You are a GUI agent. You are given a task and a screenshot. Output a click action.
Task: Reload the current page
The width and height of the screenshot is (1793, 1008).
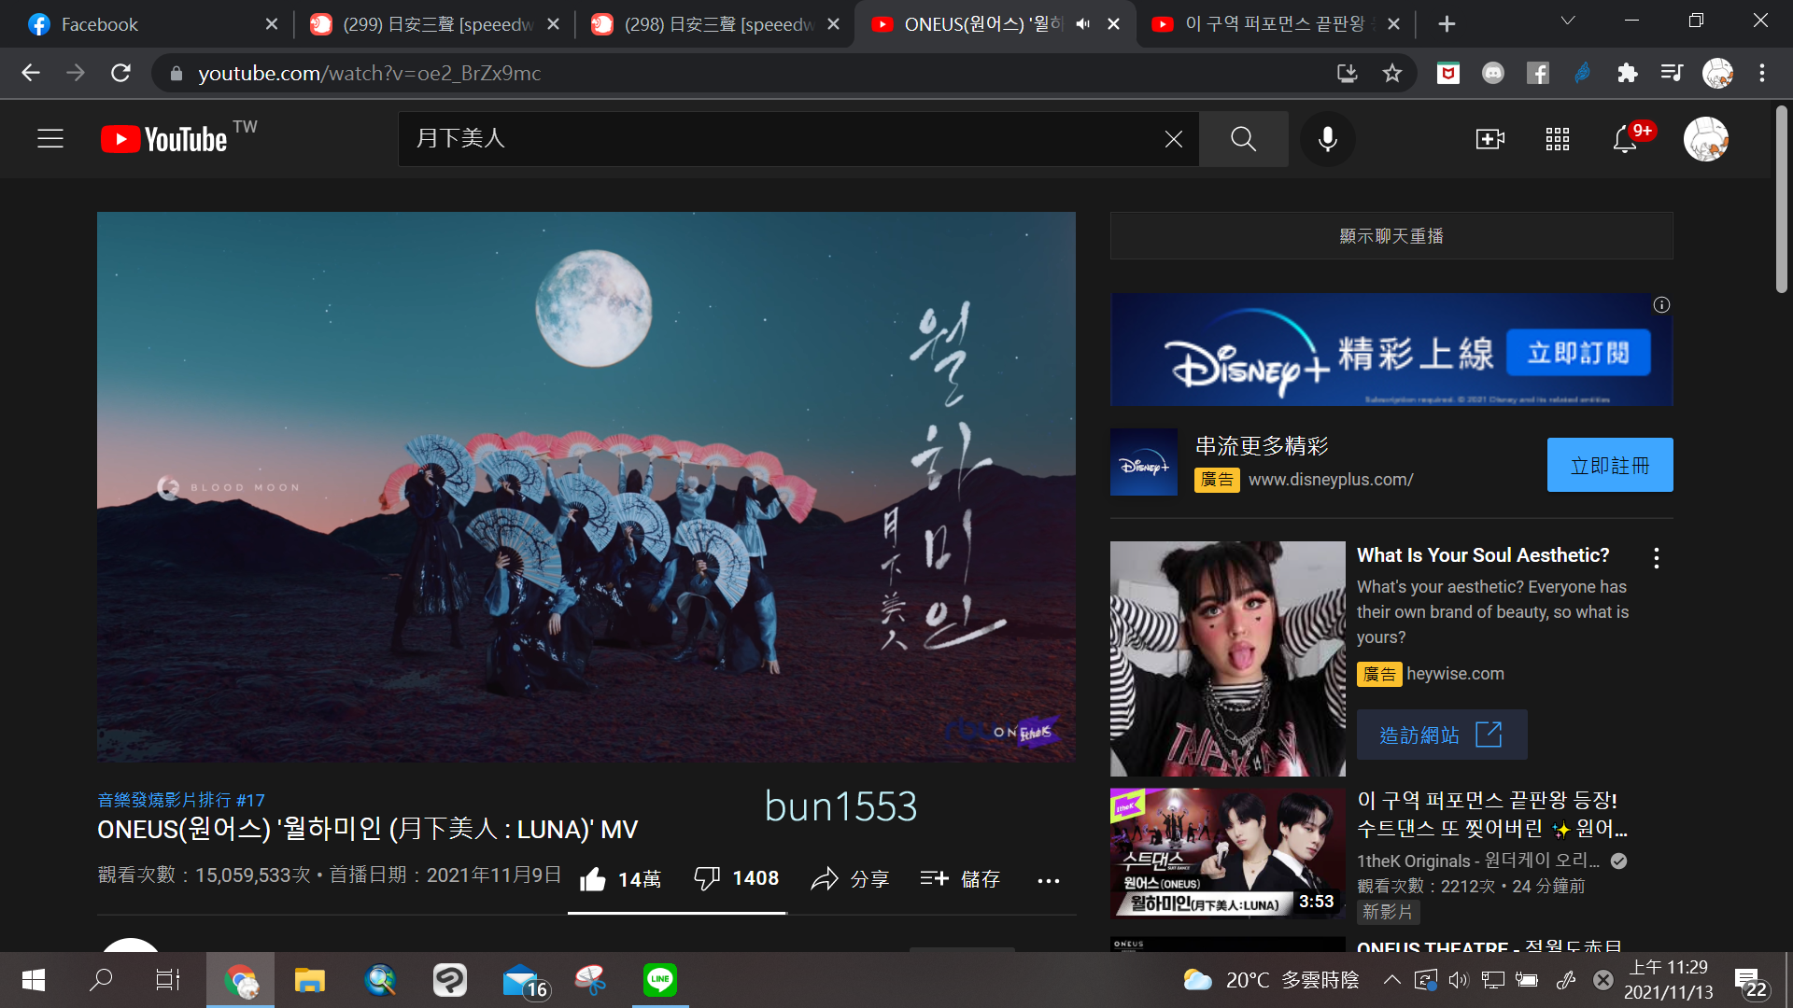(120, 73)
